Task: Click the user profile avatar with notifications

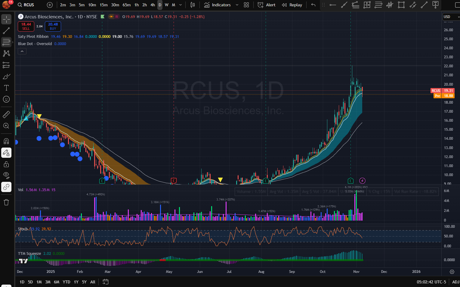Action: tap(7, 5)
